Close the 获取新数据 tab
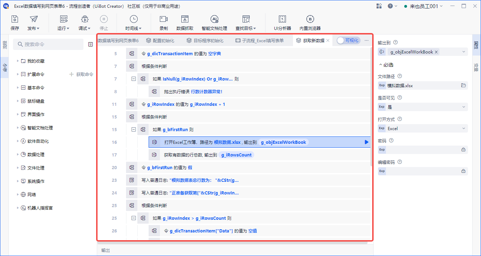This screenshot has width=481, height=256. 328,40
